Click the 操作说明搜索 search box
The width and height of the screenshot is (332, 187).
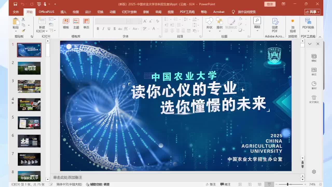(x=244, y=12)
